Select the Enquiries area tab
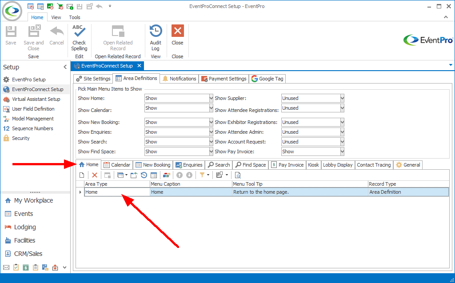The image size is (455, 283). point(189,165)
